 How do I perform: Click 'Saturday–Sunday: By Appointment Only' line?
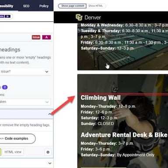[118, 155]
